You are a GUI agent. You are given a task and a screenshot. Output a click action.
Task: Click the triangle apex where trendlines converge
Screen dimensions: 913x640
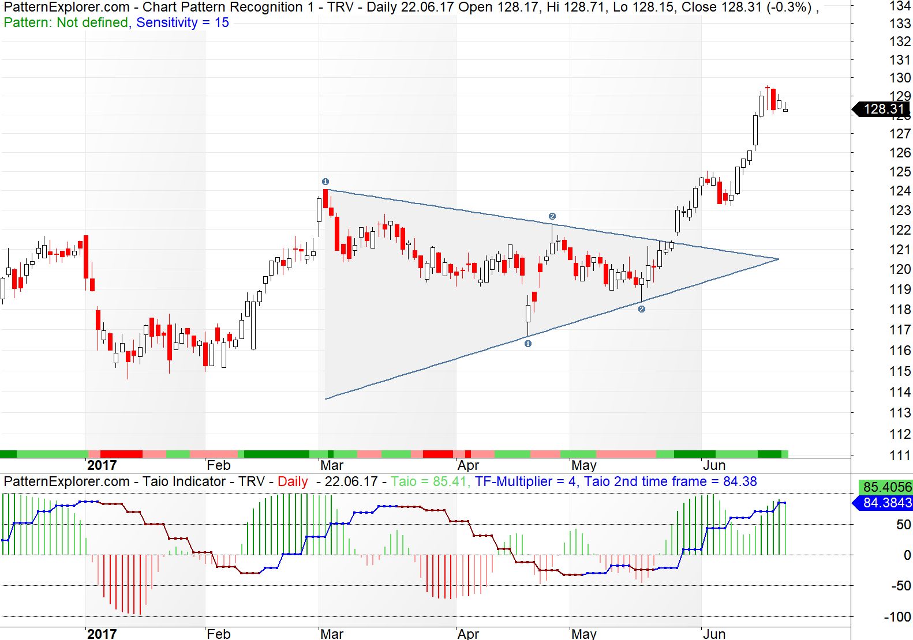(x=778, y=259)
